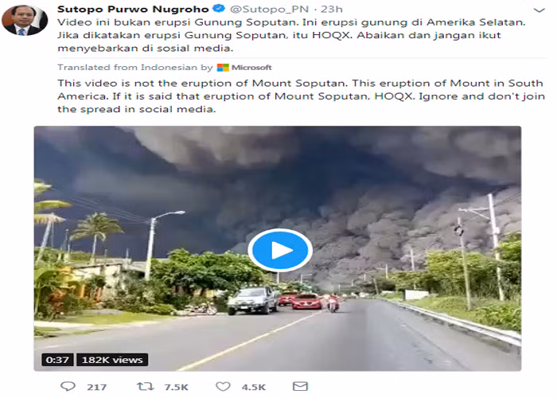557x398 pixels.
Task: Click the 182K views label
Action: (112, 360)
